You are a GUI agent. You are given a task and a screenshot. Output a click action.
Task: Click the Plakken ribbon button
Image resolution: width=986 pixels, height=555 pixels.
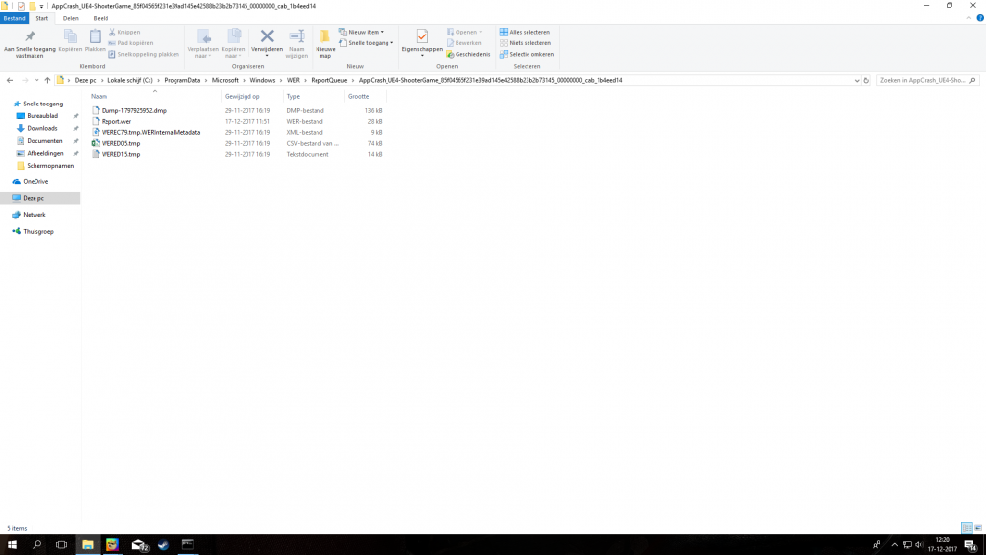pyautogui.click(x=95, y=41)
